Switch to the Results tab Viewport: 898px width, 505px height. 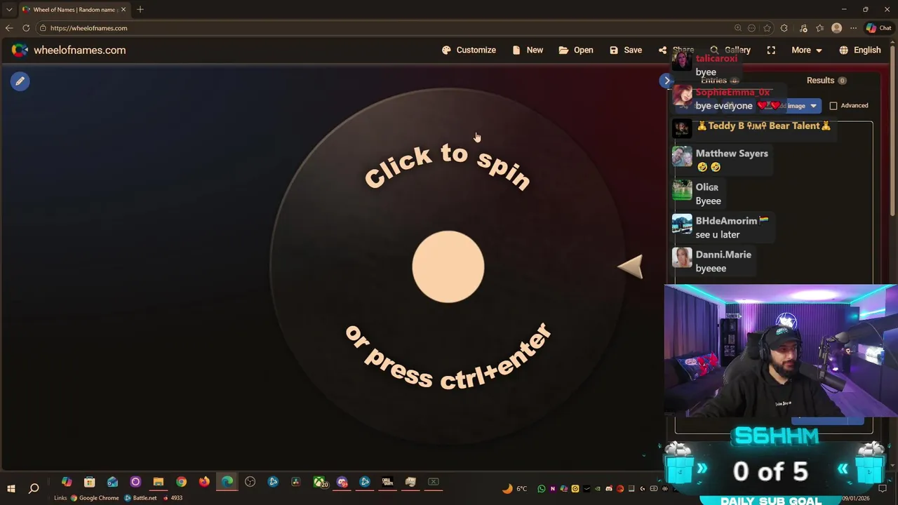click(826, 80)
